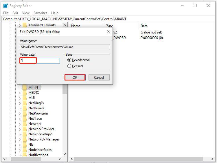Image resolution: width=217 pixels, height=163 pixels.
Task: Confirm the DWORD edit with OK
Action: [75, 77]
